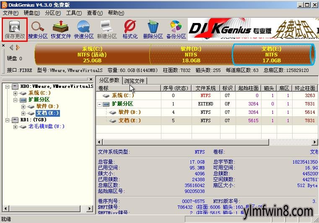This screenshot has height=223, width=319.
Task: Close the left tree panel
Action: (91, 79)
